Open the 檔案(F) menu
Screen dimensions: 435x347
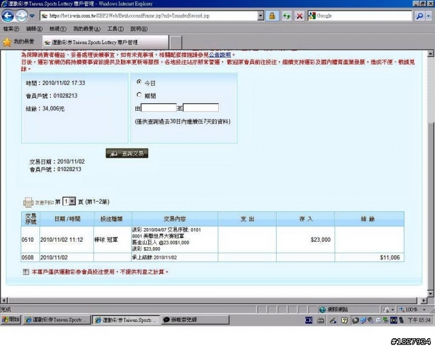[x=11, y=29]
